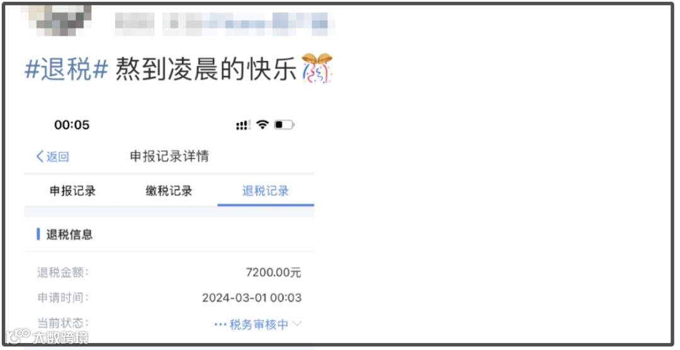Click the party popper emoji
The width and height of the screenshot is (680, 350).
pos(317,68)
